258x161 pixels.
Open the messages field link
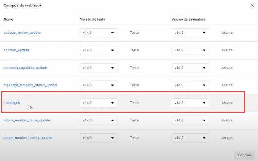(x=12, y=103)
